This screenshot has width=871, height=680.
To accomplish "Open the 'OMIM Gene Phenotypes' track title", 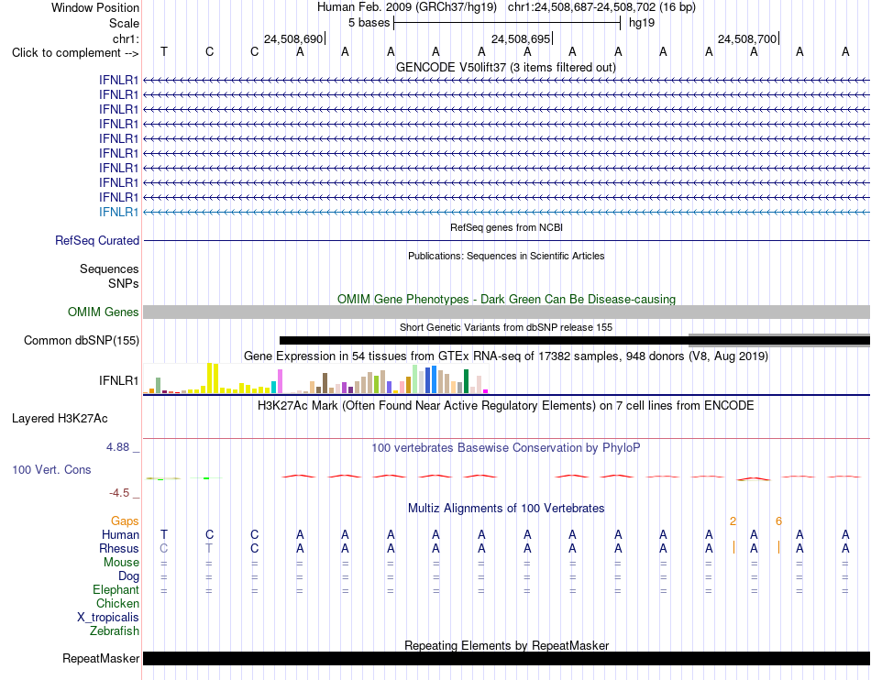I will point(507,299).
